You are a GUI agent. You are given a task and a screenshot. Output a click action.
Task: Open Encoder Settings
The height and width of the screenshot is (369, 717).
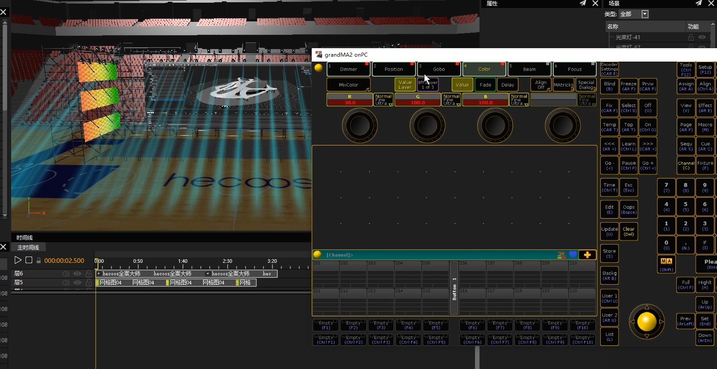(609, 69)
